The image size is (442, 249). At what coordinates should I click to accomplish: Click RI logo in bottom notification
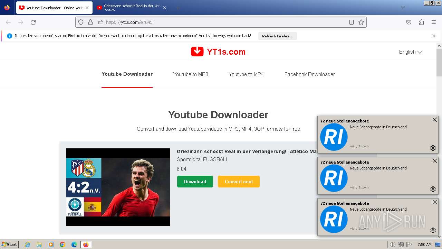point(334,219)
